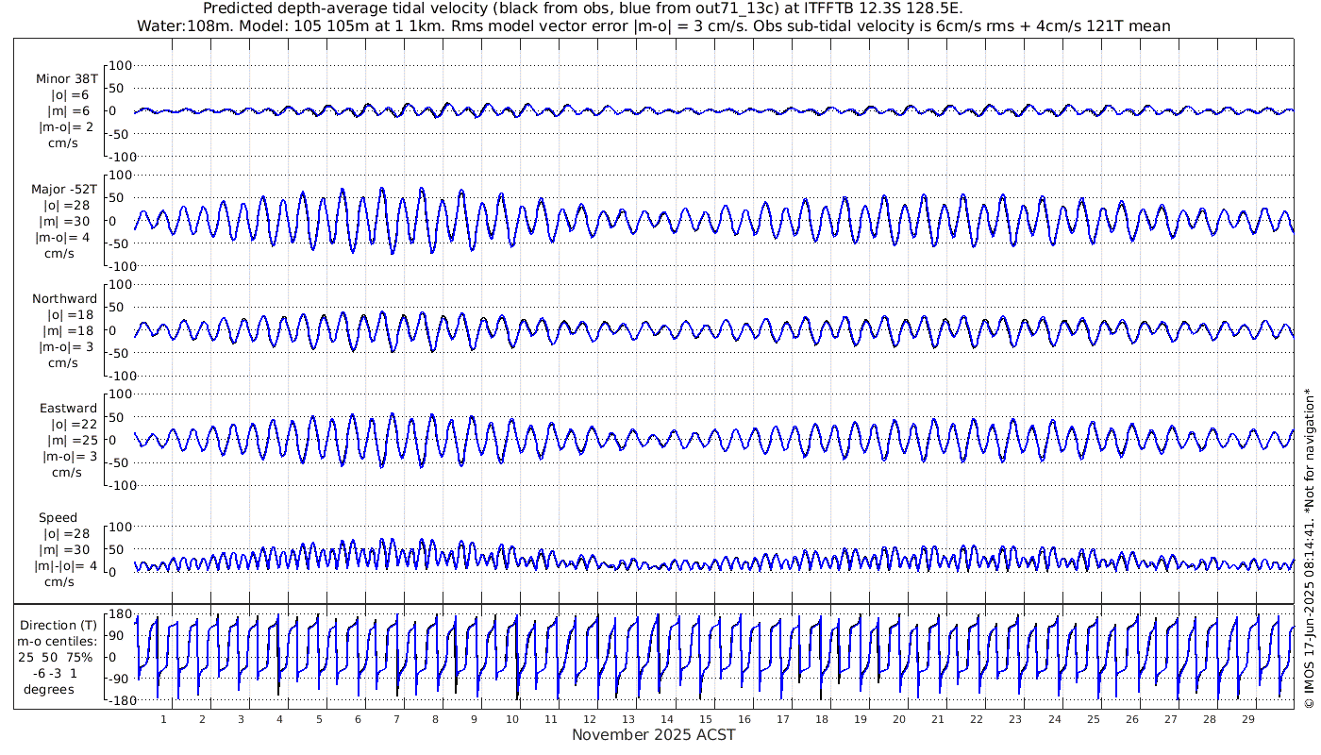Click day '16' on the date axis
This screenshot has height=755, width=1321.
(x=744, y=719)
